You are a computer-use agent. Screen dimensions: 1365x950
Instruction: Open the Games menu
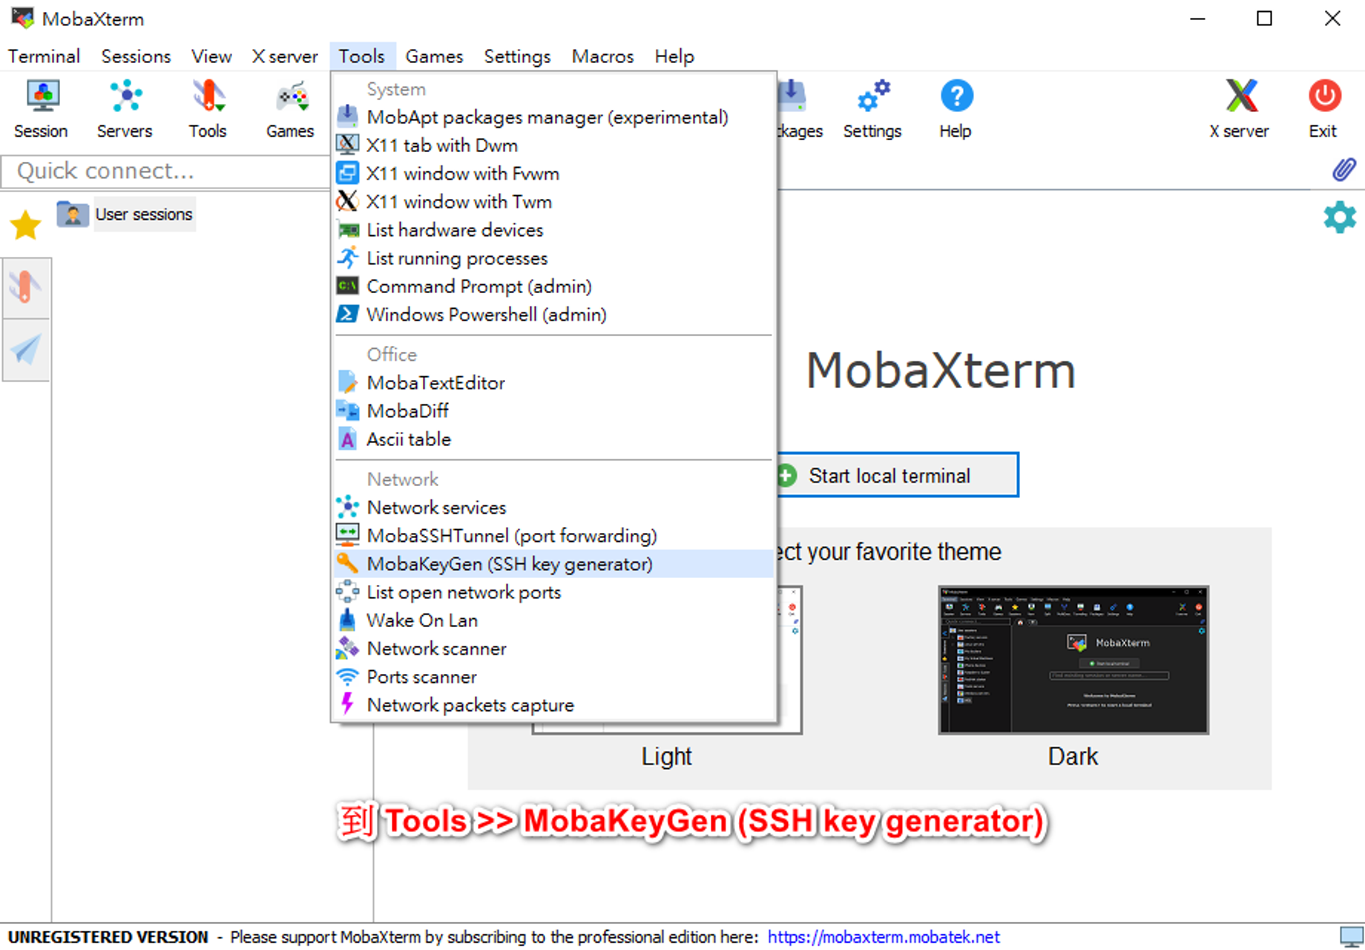tap(434, 56)
